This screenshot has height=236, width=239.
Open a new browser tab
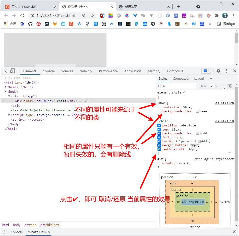click(x=178, y=7)
